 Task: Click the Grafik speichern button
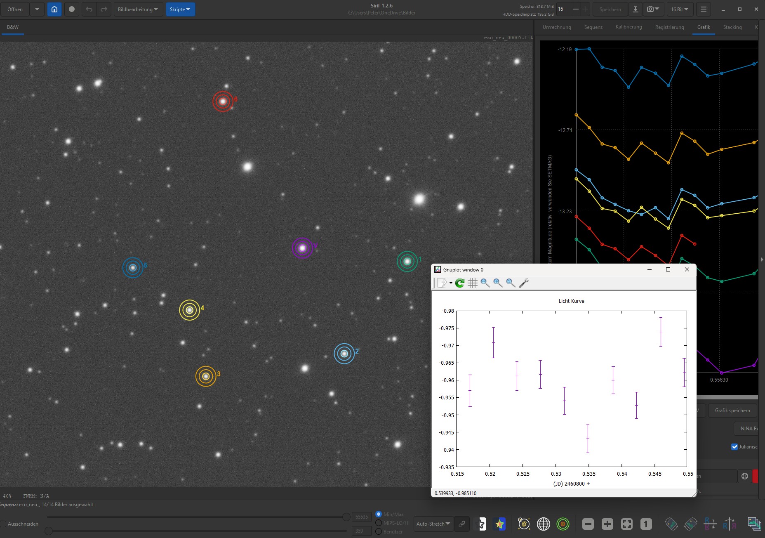click(x=732, y=411)
